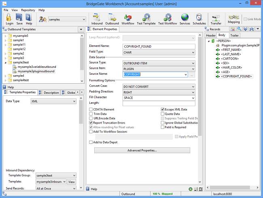Click the maximize help pane icon
Image resolution: width=263 pixels, height=198 pixels.
coord(200,189)
